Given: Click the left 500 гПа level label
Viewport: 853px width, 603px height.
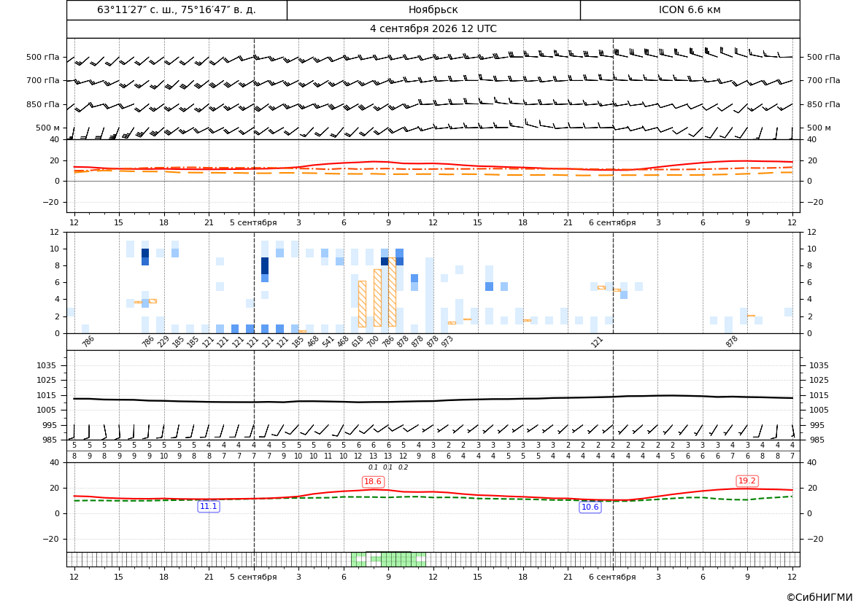Looking at the screenshot, I should pos(43,57).
